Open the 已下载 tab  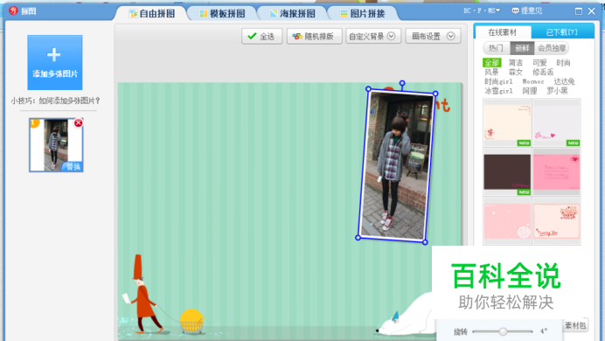pyautogui.click(x=562, y=32)
